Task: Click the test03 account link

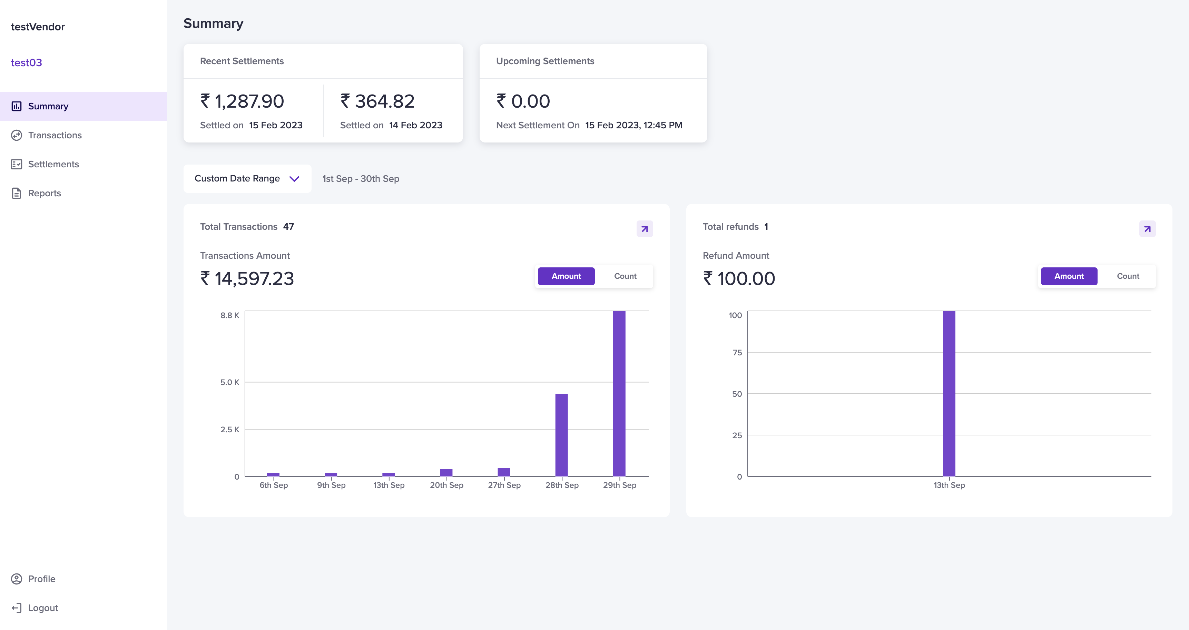Action: [26, 63]
